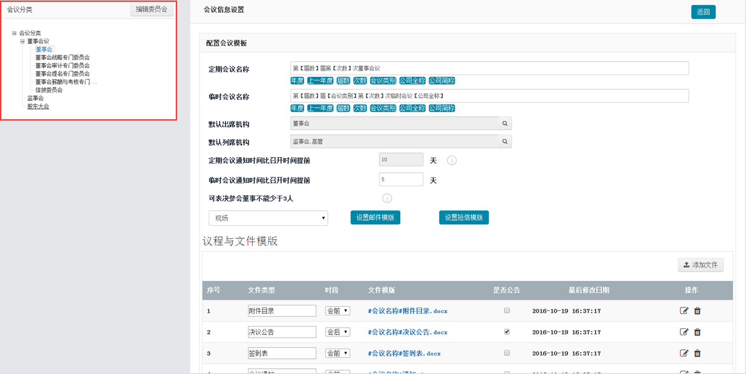Viewport: 746px width, 374px height.
Task: Edit the 签到表 row with pencil icon
Action: [684, 353]
